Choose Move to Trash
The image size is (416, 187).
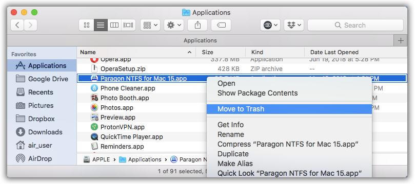tap(289, 109)
